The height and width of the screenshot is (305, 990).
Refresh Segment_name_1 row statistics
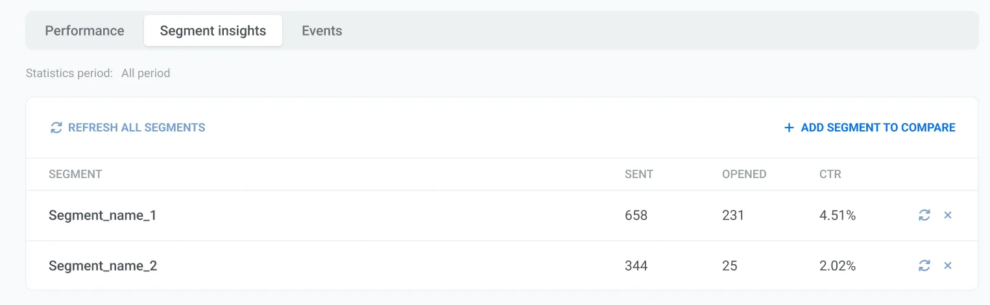point(924,216)
